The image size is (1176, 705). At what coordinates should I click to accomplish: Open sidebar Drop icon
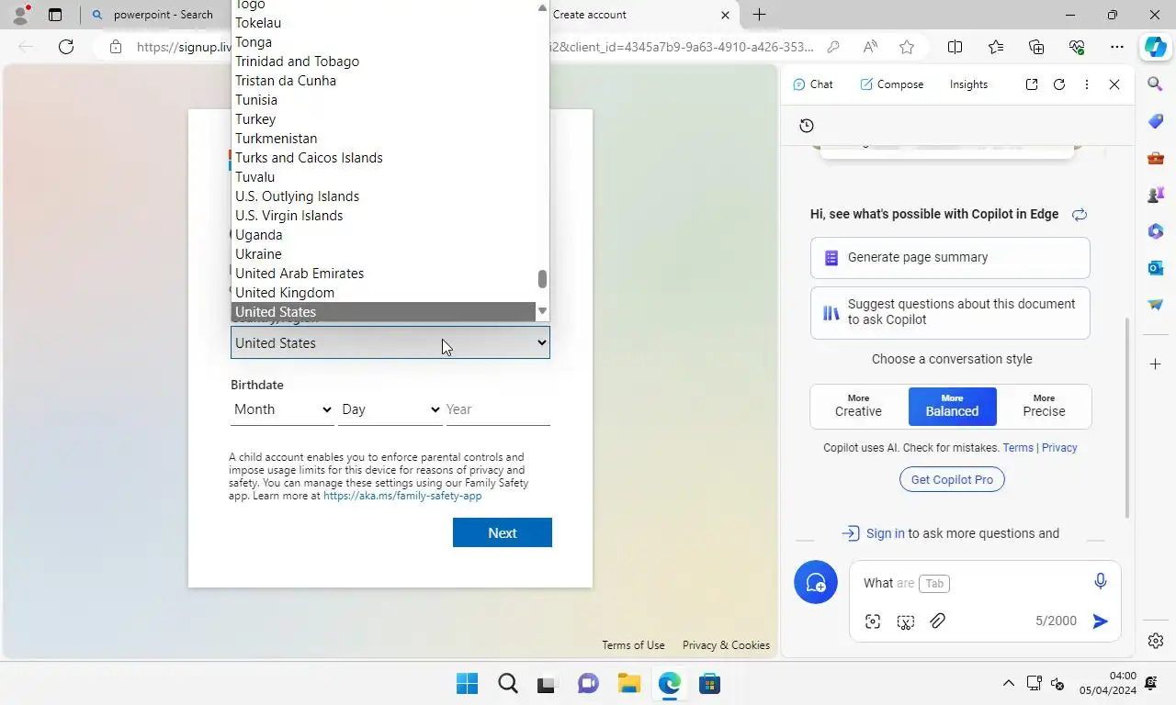click(1156, 305)
